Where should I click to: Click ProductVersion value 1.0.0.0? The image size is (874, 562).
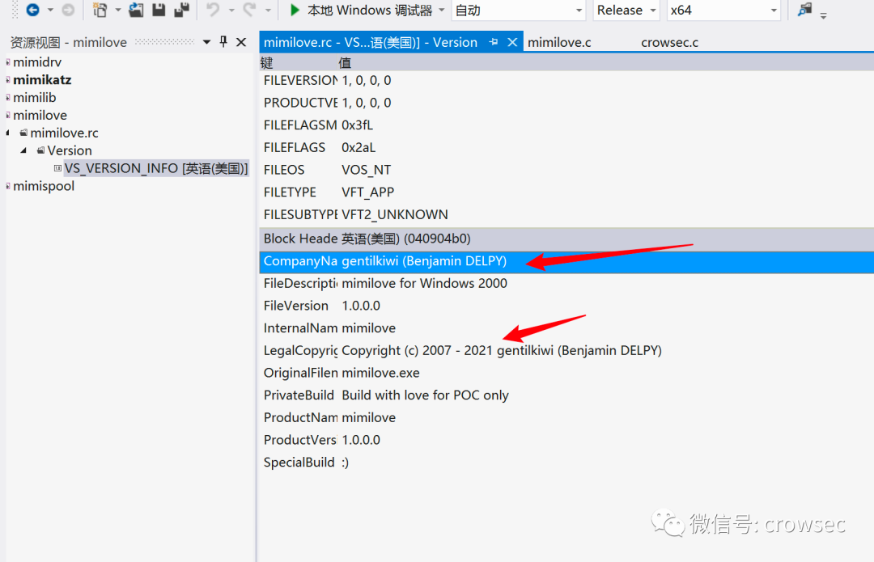click(361, 439)
